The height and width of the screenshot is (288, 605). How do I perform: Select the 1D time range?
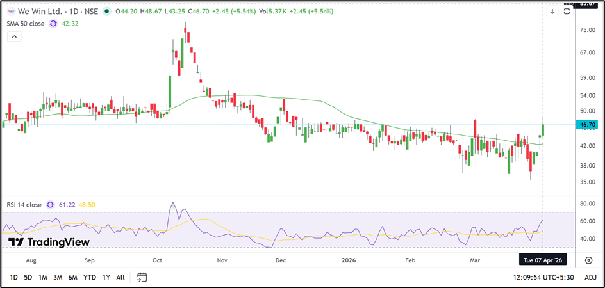click(13, 277)
